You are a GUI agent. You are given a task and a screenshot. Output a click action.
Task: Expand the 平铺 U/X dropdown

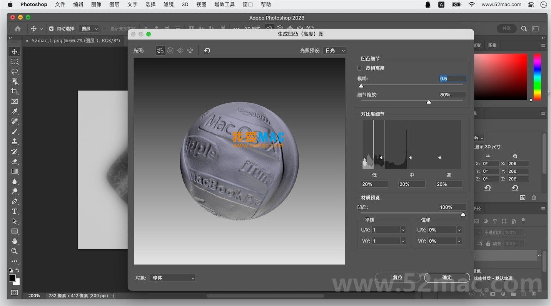click(x=403, y=230)
